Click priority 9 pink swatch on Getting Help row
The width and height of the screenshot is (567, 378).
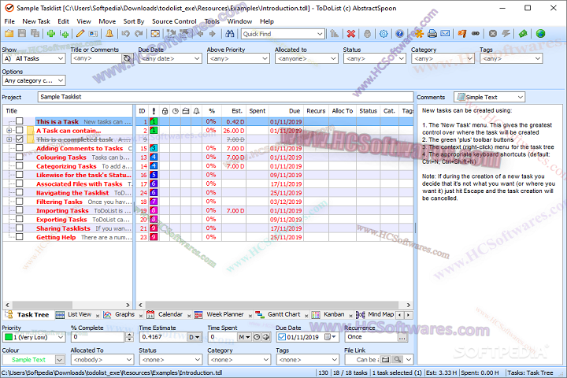tap(154, 237)
